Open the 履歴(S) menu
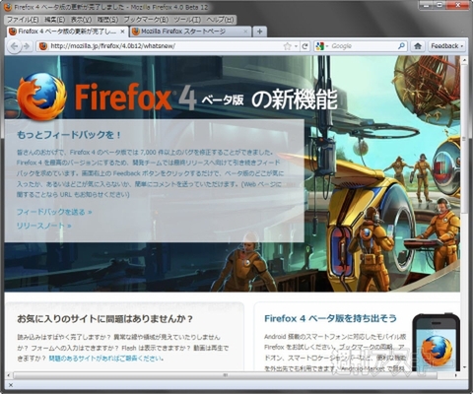The width and height of the screenshot is (473, 394). coord(107,20)
